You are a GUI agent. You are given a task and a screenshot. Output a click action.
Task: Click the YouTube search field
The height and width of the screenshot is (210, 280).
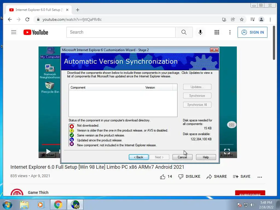[x=121, y=32]
